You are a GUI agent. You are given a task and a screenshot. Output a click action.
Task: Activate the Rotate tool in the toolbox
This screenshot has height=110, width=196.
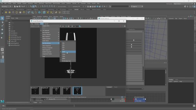tap(2, 33)
